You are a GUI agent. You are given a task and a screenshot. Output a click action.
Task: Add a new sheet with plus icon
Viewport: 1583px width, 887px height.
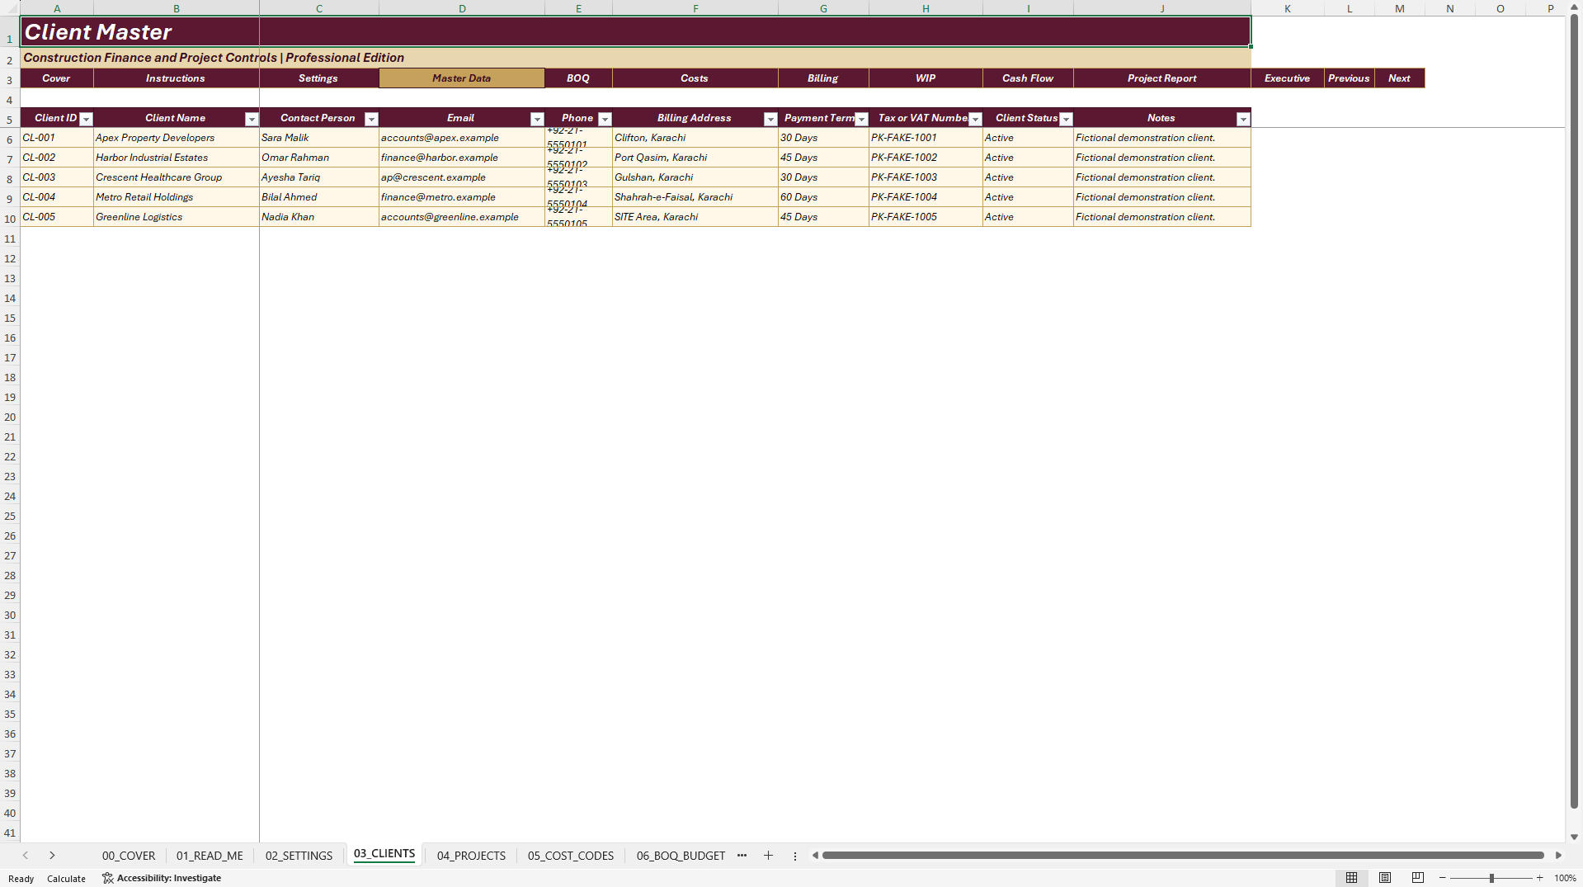[768, 856]
